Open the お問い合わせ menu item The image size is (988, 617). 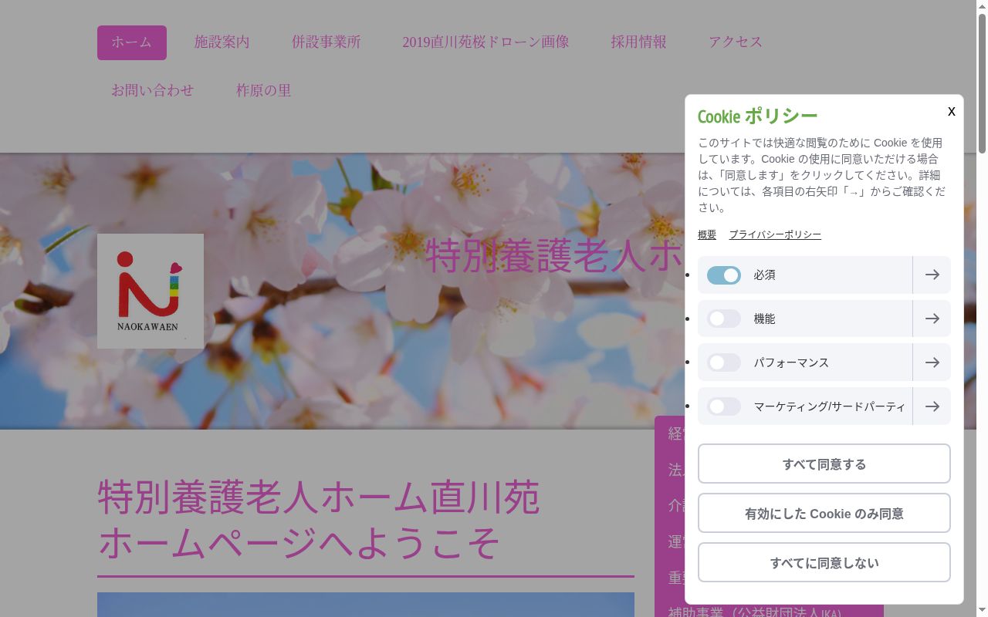[153, 90]
